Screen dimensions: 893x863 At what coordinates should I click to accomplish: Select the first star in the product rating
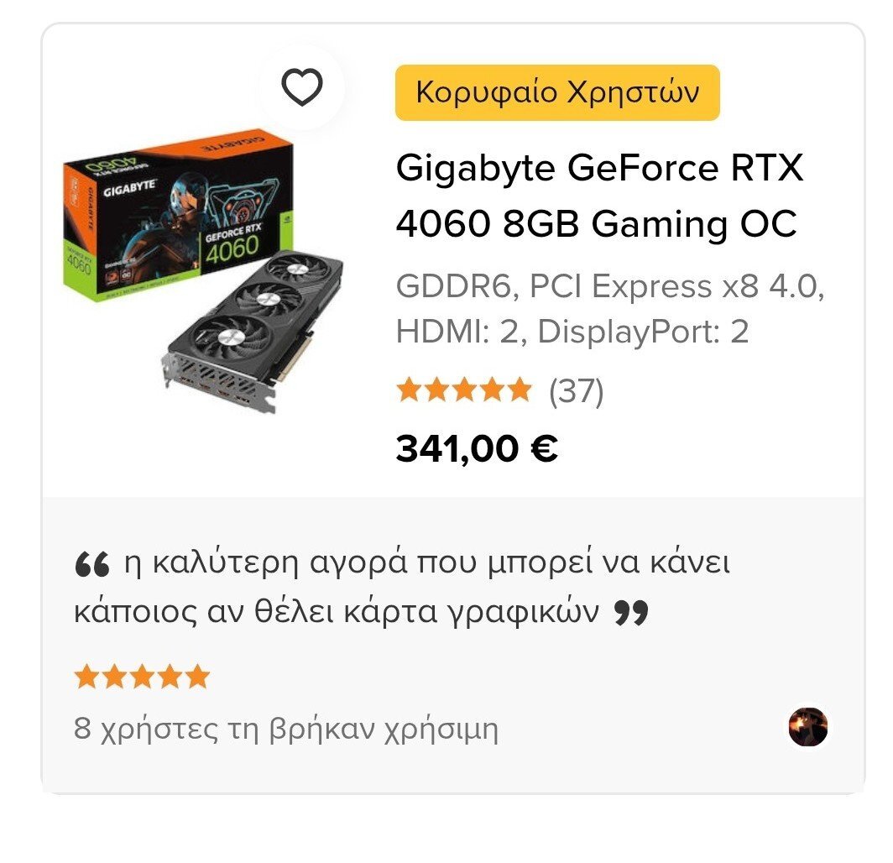tap(409, 390)
